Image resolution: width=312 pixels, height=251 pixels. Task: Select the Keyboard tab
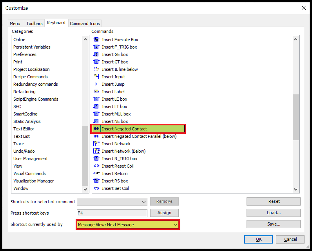[56, 23]
